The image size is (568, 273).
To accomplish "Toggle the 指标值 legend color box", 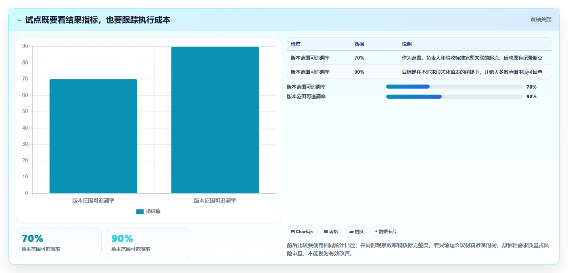I will 140,211.
